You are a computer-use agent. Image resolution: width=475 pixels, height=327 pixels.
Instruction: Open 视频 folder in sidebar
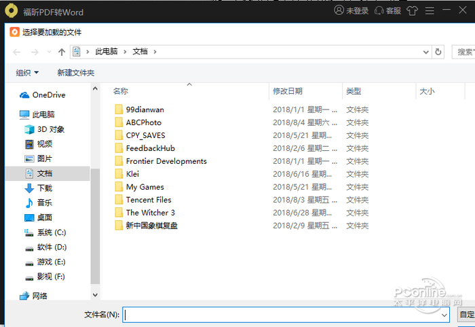(39, 144)
